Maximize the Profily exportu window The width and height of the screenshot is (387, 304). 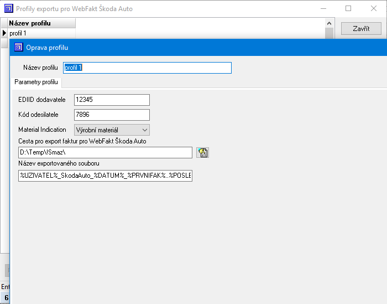tap(348, 9)
